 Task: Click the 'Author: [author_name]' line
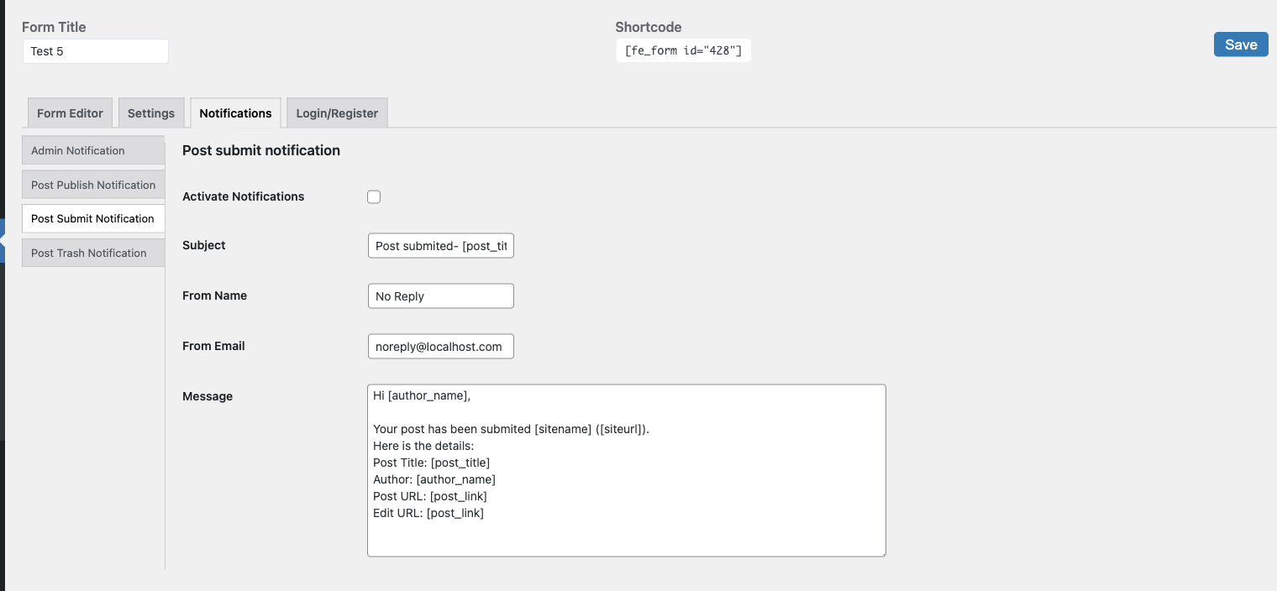click(434, 479)
